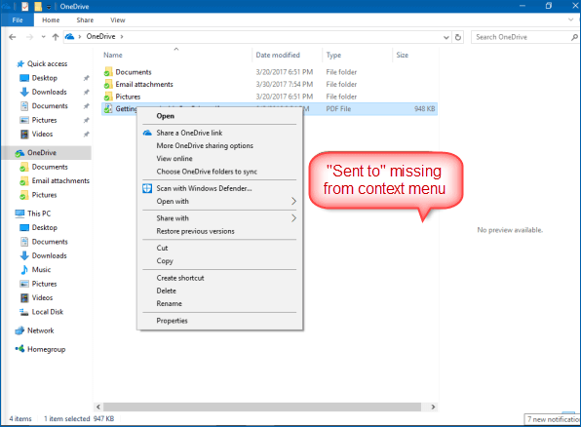Click the horizontal scrollbar left arrow

98,407
